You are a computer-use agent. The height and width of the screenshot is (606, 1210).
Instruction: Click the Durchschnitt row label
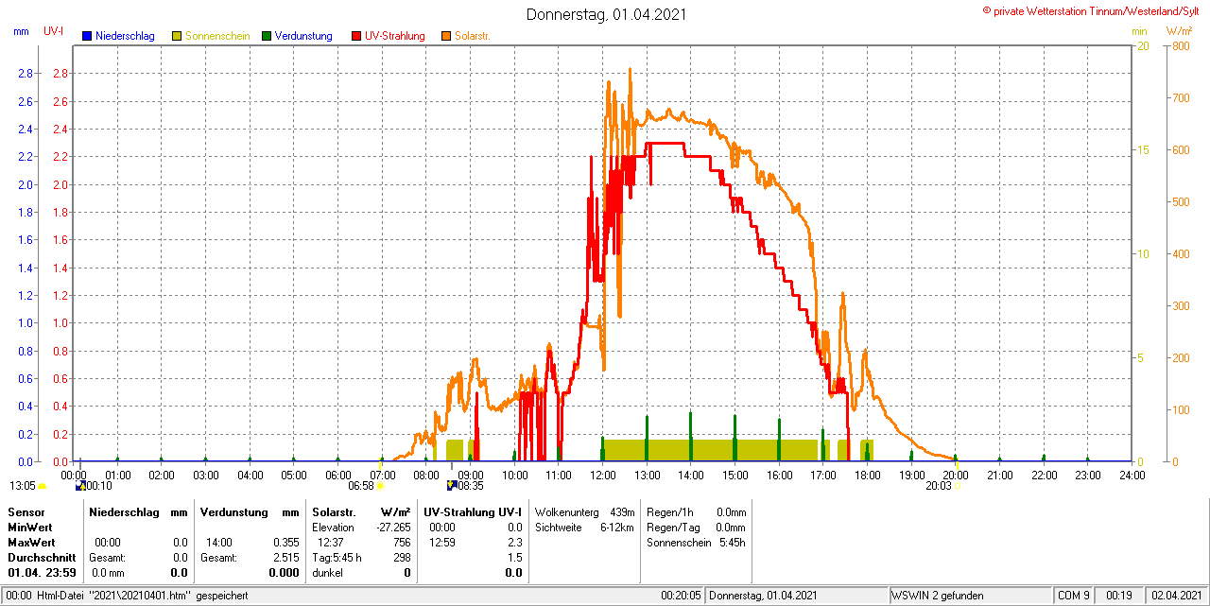(41, 557)
